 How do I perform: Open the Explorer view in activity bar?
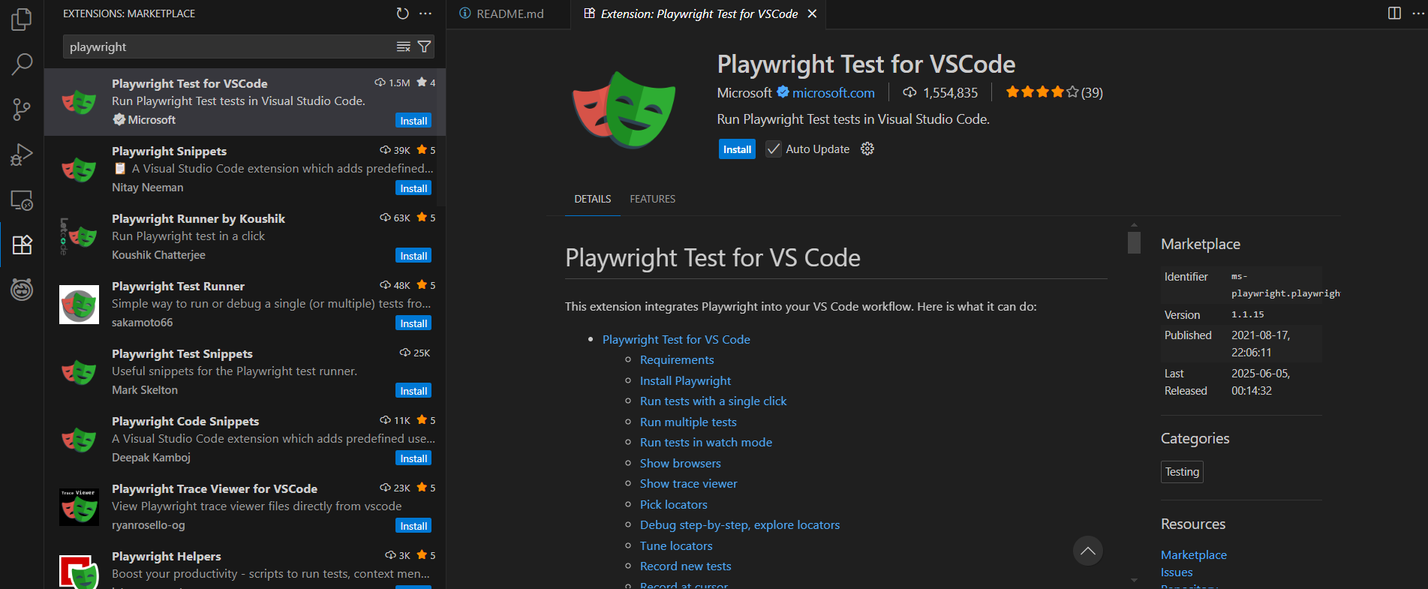(x=22, y=20)
